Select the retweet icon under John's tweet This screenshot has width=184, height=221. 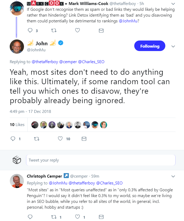36,139
